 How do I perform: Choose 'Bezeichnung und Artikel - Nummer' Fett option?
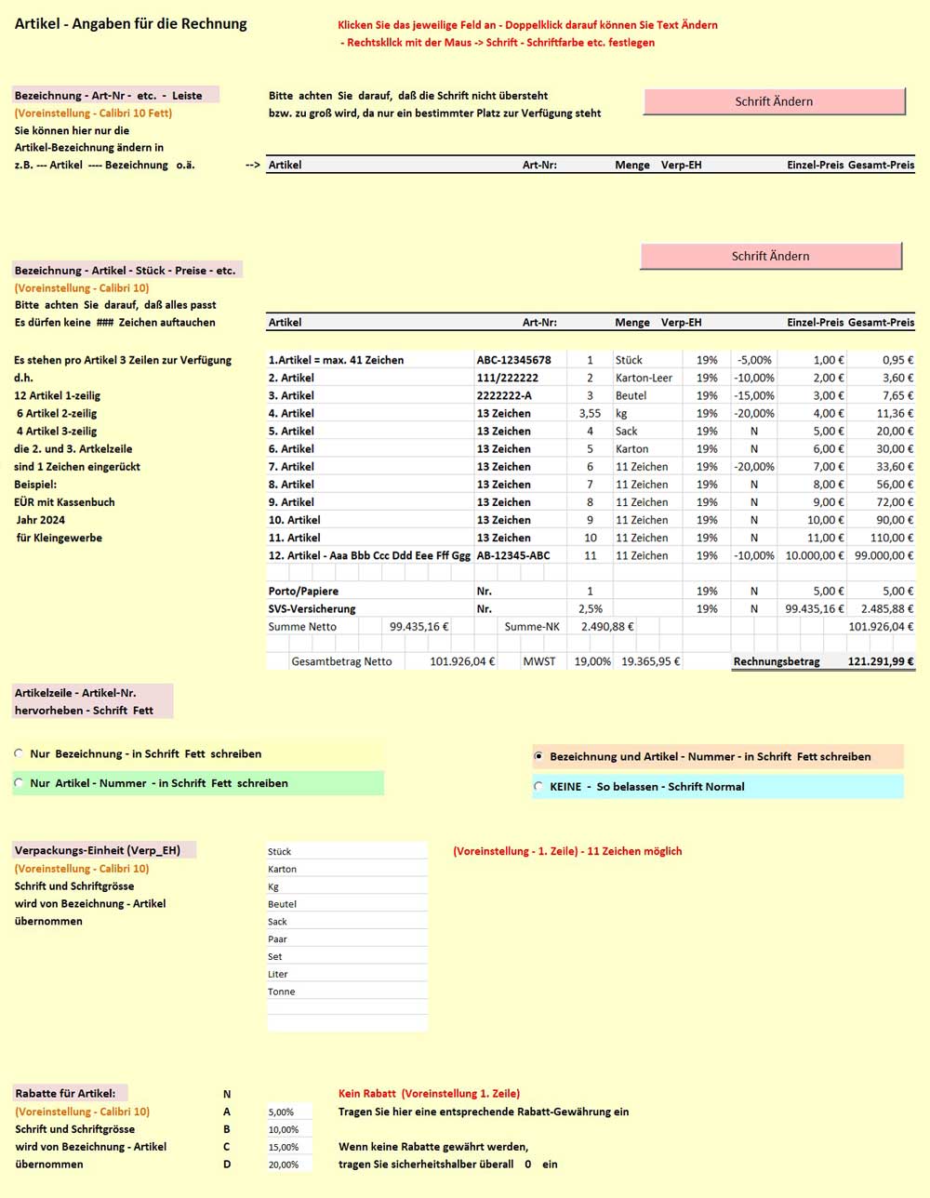point(538,757)
